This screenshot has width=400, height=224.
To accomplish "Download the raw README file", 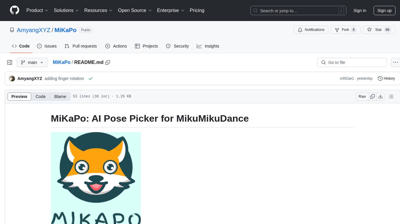I will coord(381,96).
